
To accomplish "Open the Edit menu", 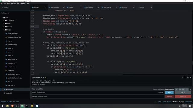I will (x=5, y=3).
